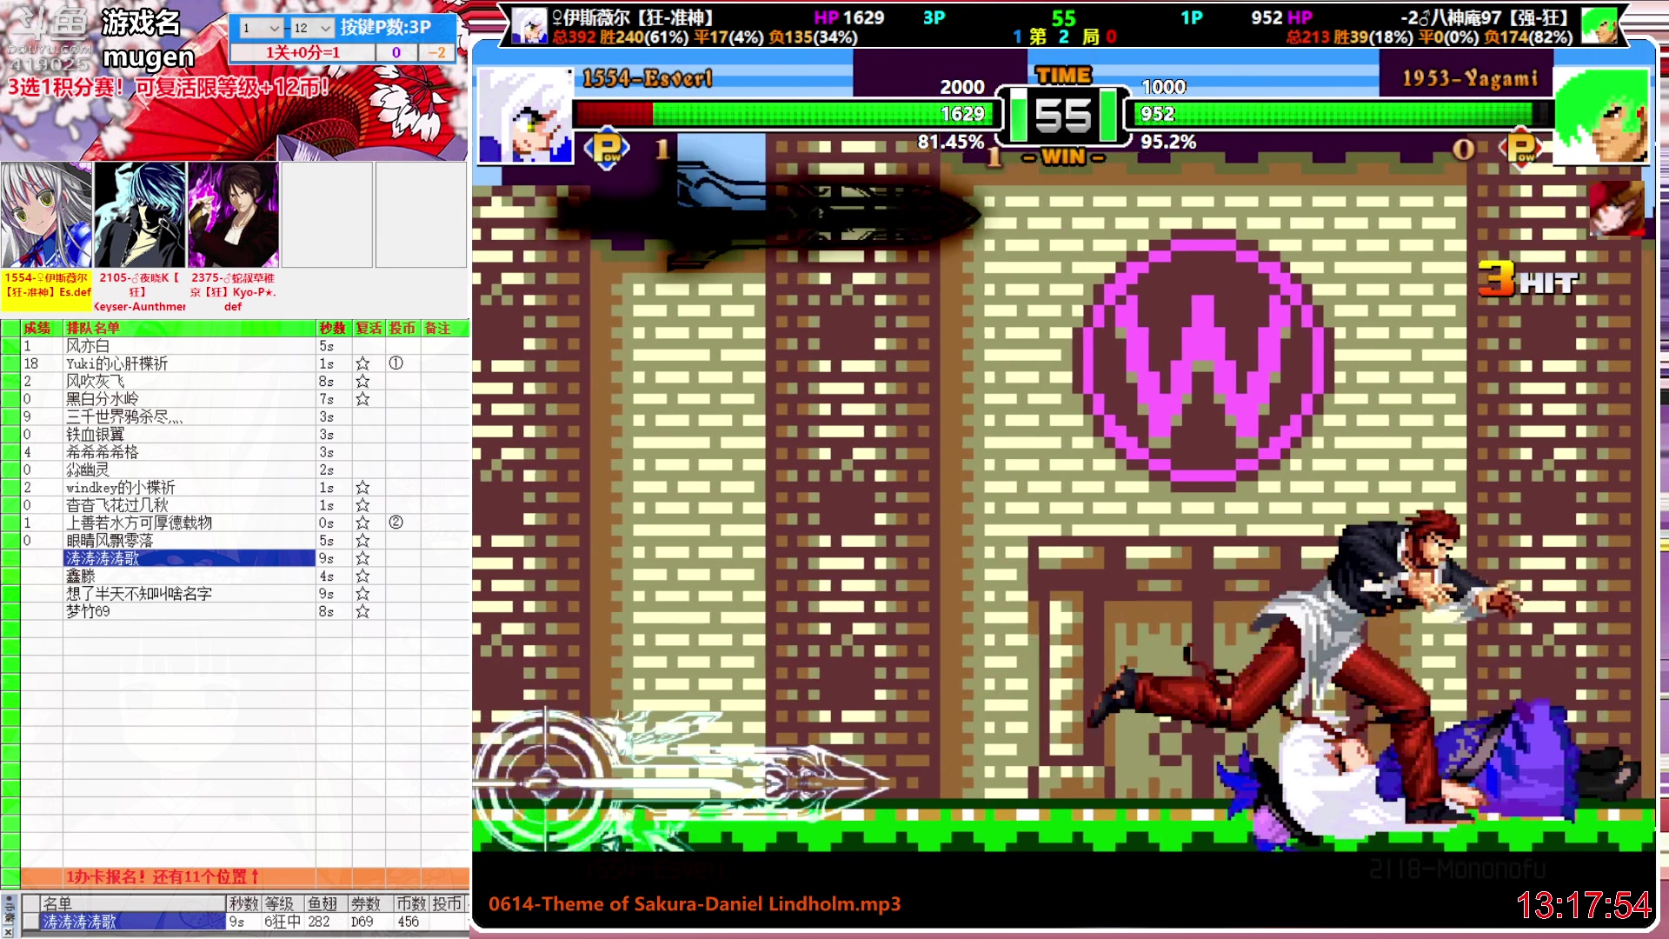Select the 夜晓K character thumbnail

point(140,215)
